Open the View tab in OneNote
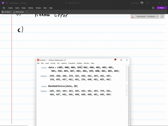The width and height of the screenshot is (168, 126). click(45, 8)
